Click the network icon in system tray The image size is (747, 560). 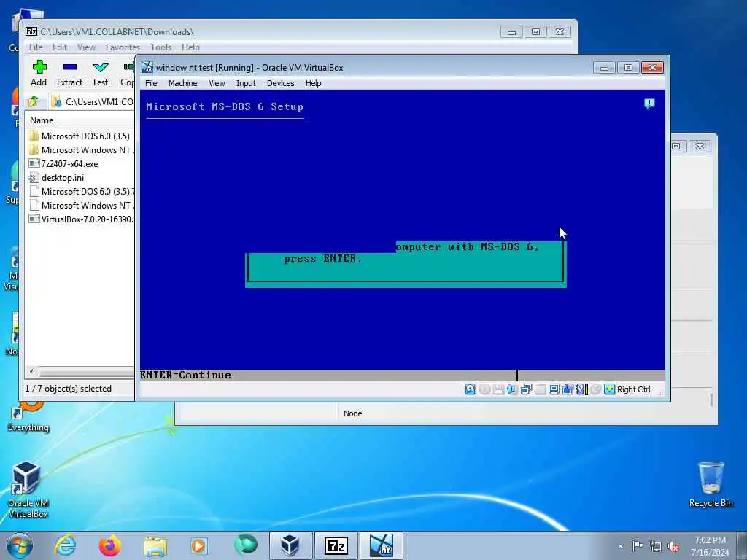tap(656, 547)
